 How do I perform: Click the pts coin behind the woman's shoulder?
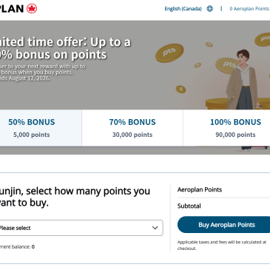pyautogui.click(x=227, y=65)
